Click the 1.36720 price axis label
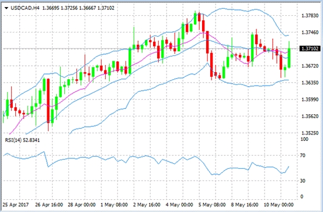The image size is (323, 212). (x=310, y=66)
